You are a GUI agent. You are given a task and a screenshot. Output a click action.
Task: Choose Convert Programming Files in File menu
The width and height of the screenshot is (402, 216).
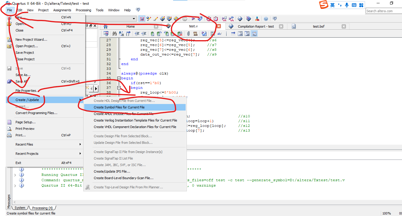(x=45, y=113)
